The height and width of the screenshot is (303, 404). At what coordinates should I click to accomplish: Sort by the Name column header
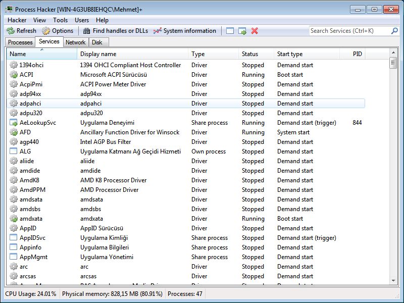pyautogui.click(x=41, y=54)
